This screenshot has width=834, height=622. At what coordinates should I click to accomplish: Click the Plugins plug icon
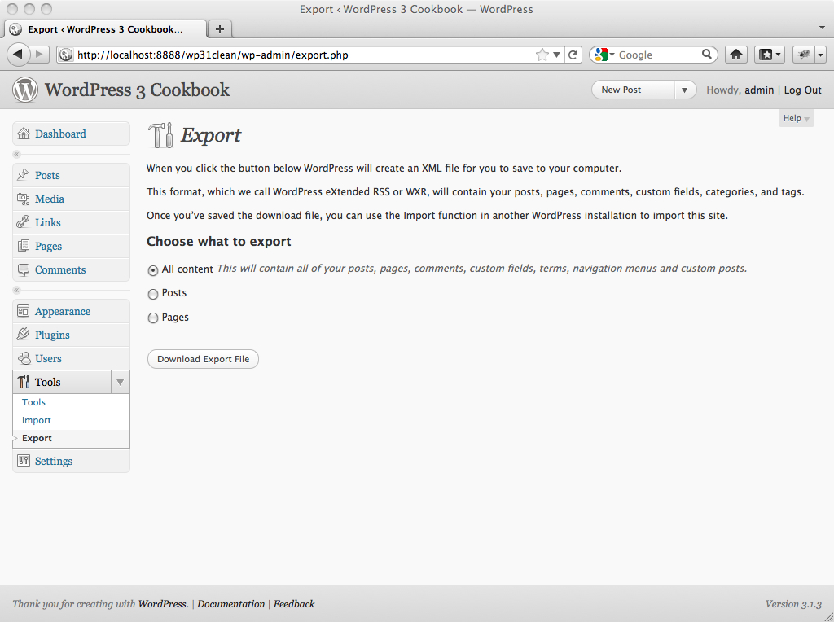pyautogui.click(x=23, y=335)
